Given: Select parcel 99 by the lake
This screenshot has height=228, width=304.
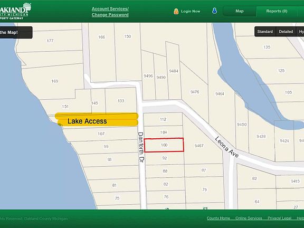Looking at the screenshot, I should click(x=106, y=146).
